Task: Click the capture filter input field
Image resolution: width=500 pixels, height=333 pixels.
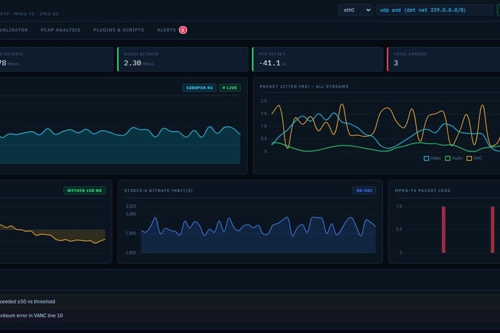Action: pyautogui.click(x=434, y=10)
